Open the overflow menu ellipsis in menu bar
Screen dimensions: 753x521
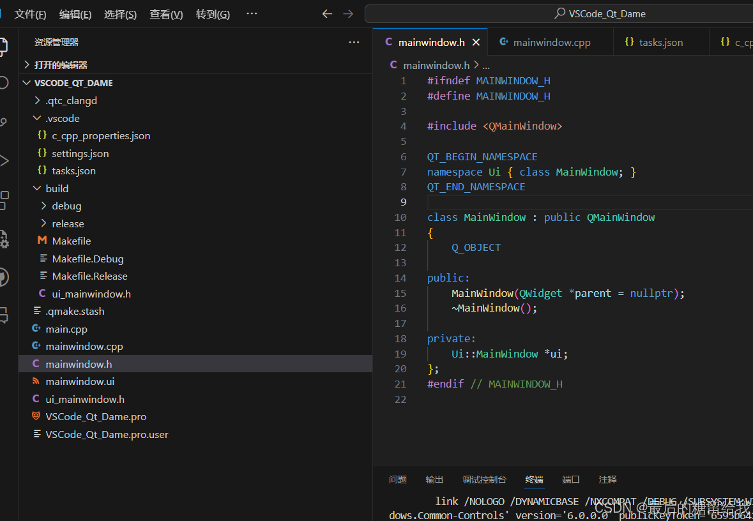click(x=252, y=13)
